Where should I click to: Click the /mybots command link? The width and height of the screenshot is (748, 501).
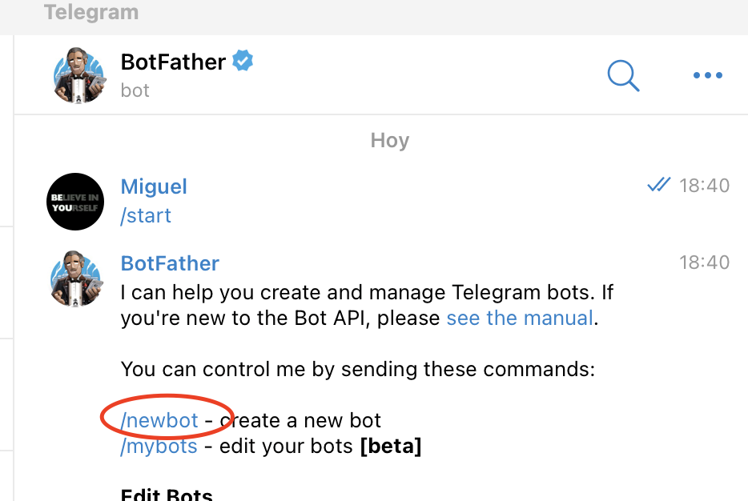point(159,447)
